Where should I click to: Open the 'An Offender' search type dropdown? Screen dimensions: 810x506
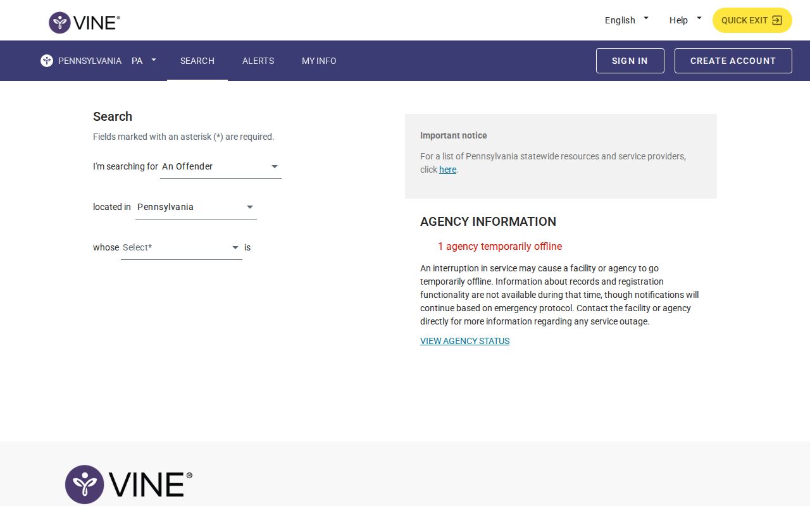tap(221, 167)
